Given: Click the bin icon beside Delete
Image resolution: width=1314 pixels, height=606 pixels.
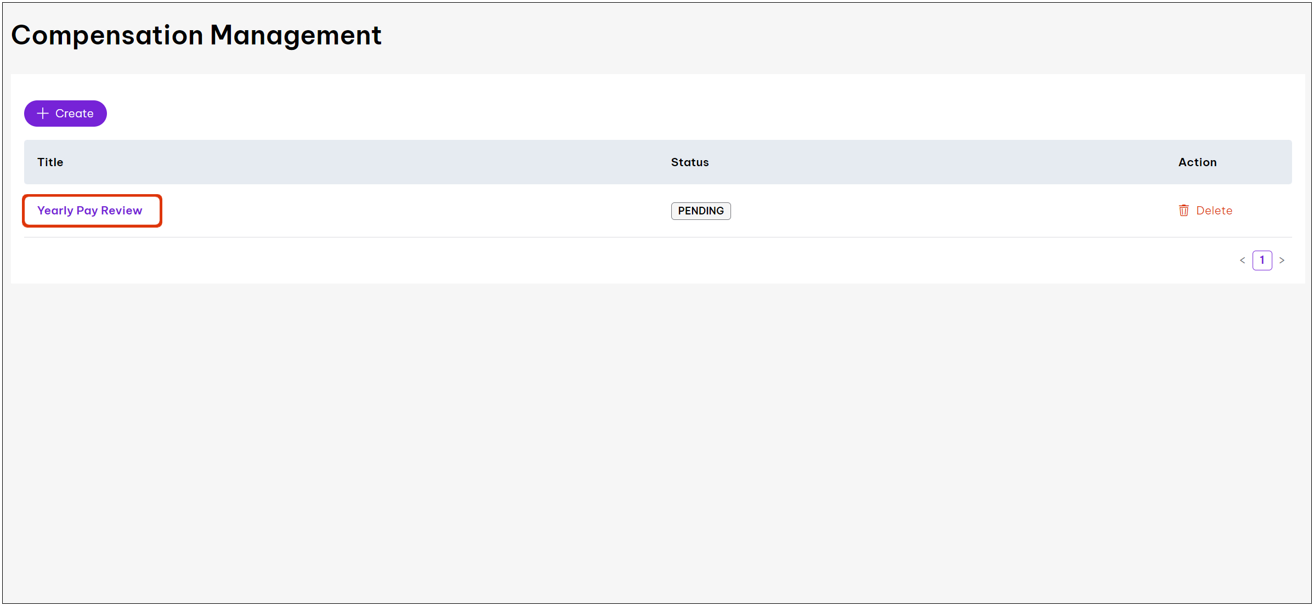Looking at the screenshot, I should click(x=1183, y=211).
